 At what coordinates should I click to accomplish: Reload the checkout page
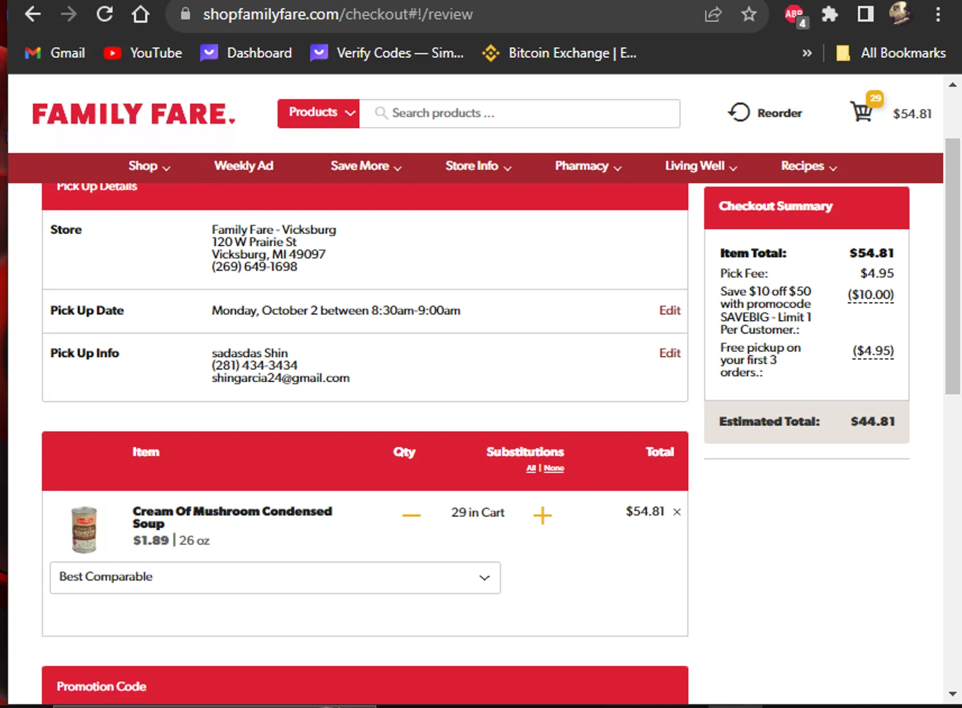[x=105, y=14]
